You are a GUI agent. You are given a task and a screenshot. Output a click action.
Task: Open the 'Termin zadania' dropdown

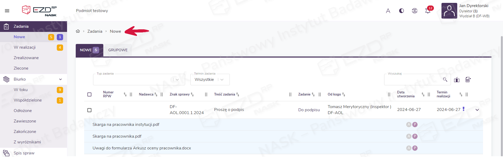point(210,80)
